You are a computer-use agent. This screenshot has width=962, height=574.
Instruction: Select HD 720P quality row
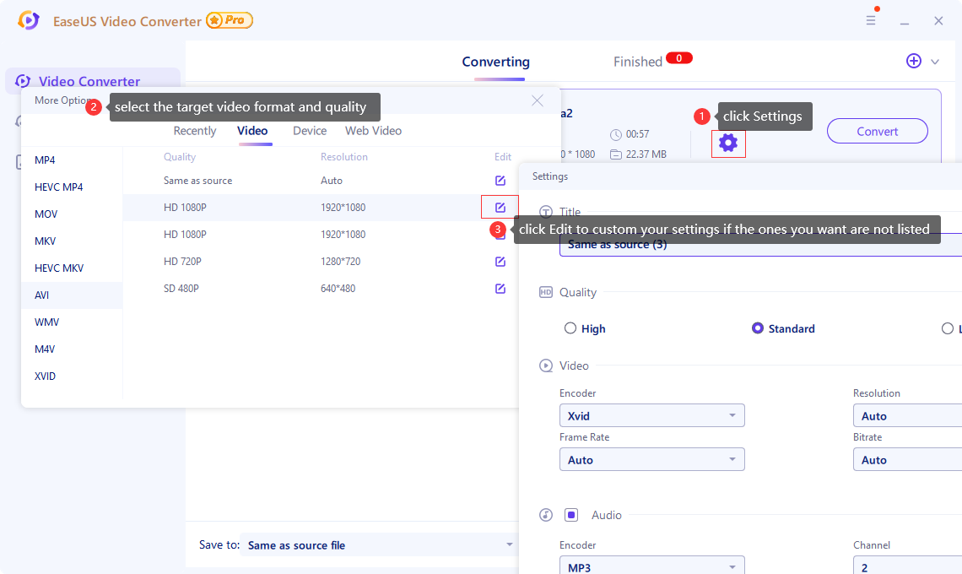321,262
